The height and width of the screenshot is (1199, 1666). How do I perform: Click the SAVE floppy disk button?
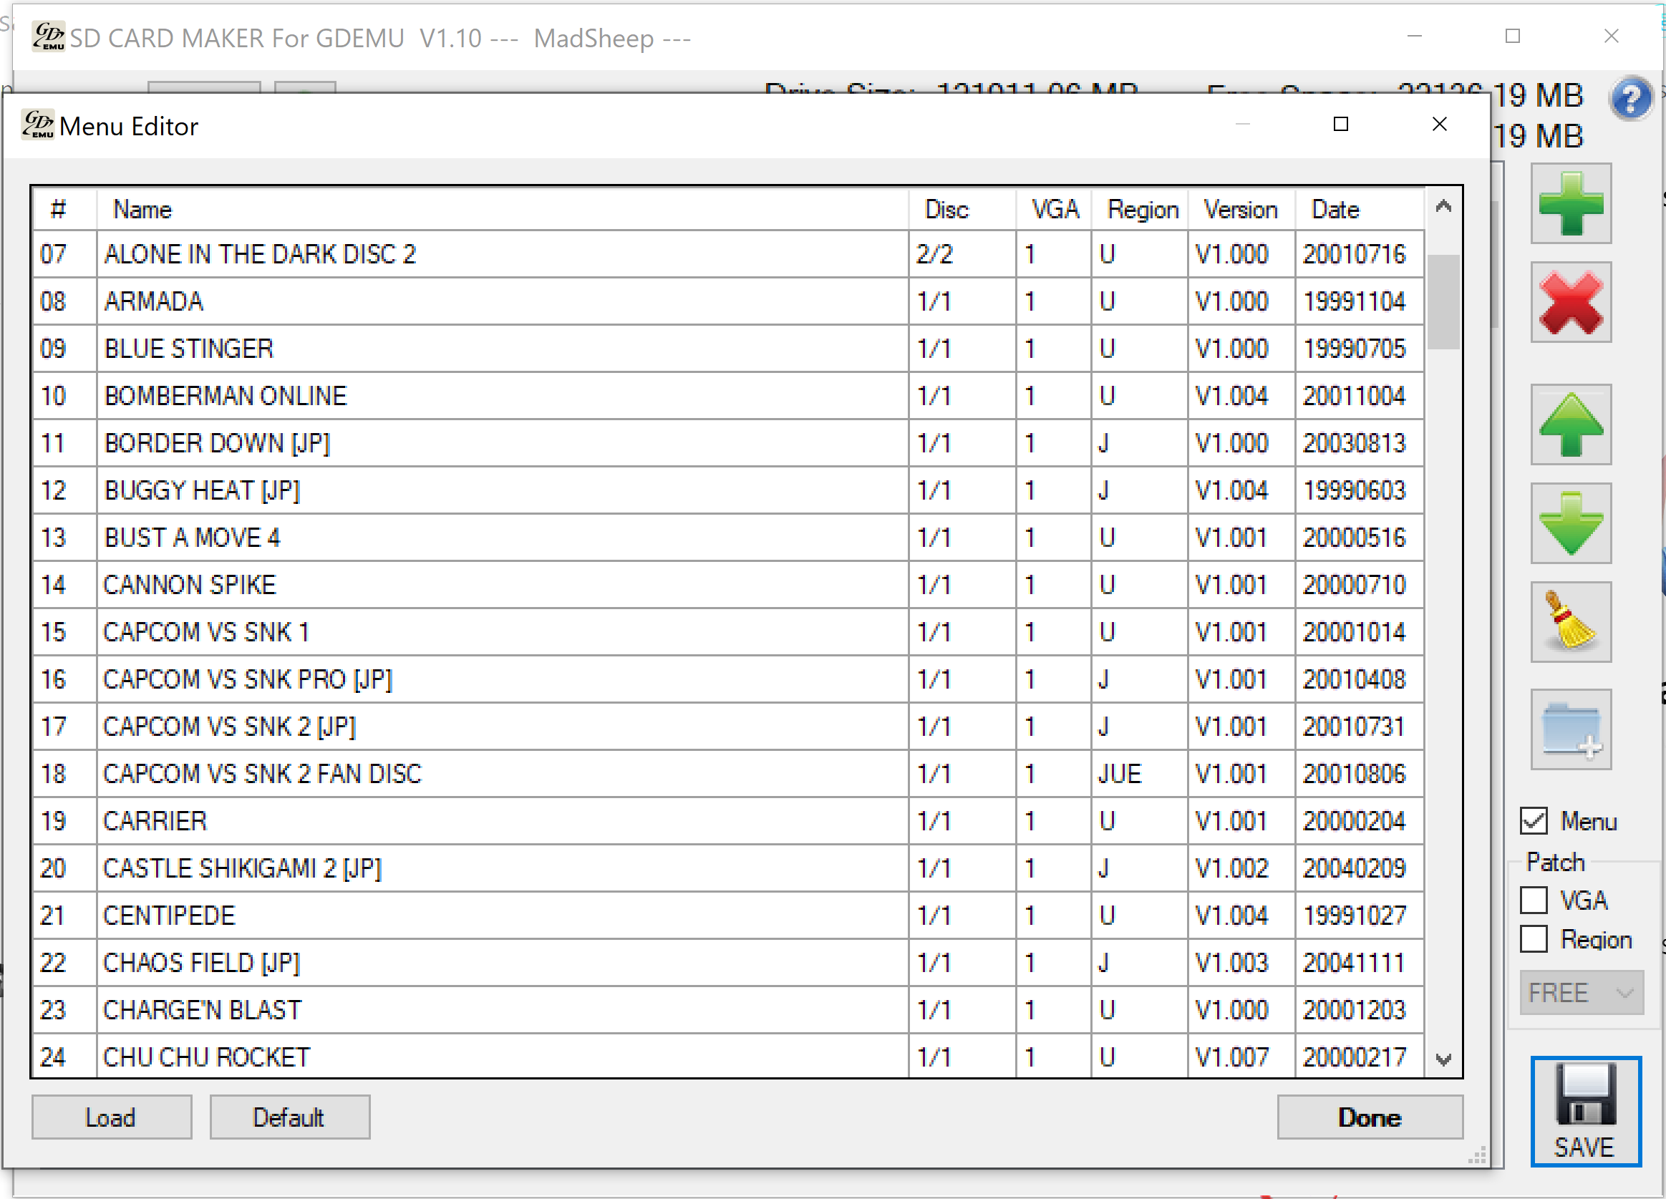(1585, 1111)
